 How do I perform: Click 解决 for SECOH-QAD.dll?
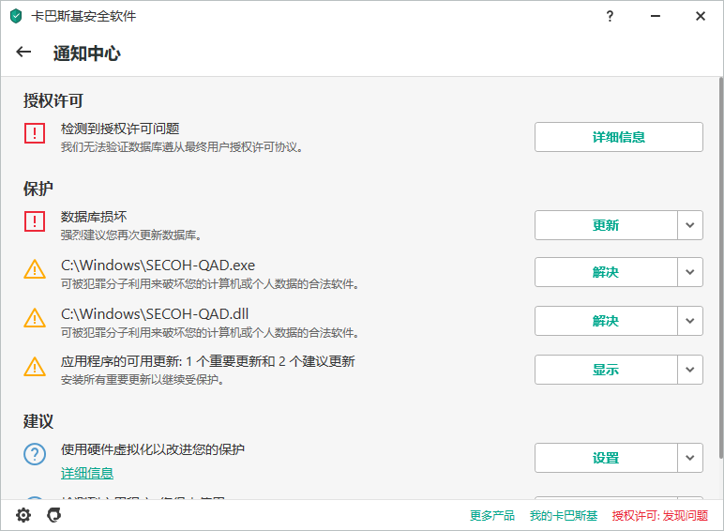606,321
